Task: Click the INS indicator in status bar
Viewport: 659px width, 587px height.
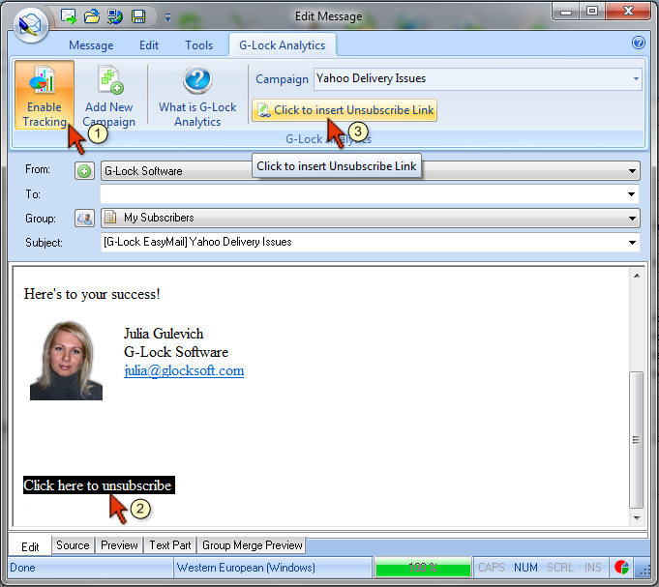Action: 592,568
